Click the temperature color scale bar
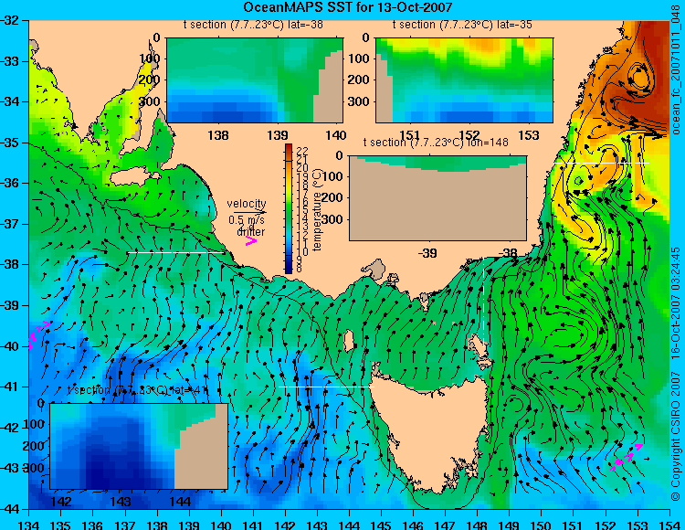Image resolution: width=685 pixels, height=530 pixels. [289, 208]
